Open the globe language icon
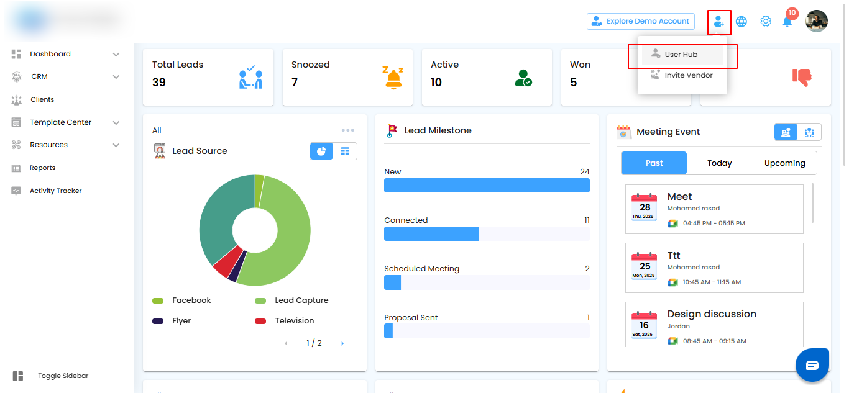The width and height of the screenshot is (849, 393). 741,22
